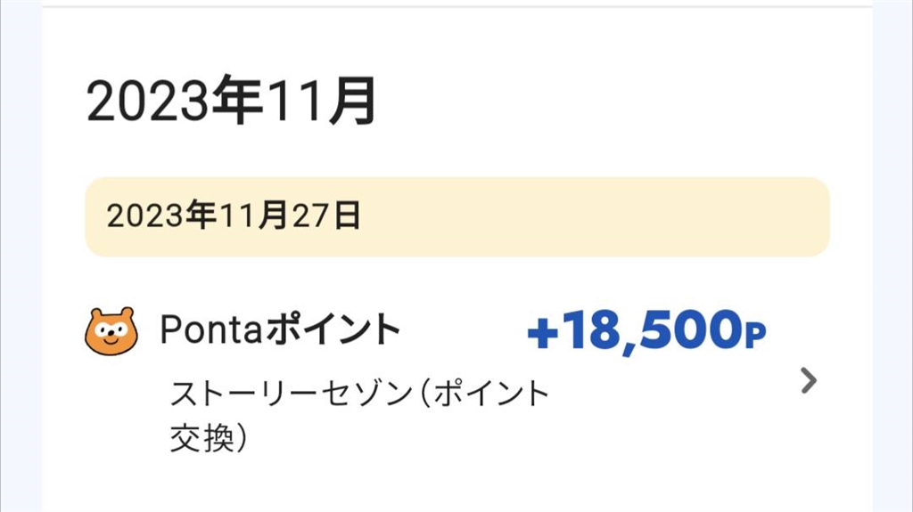
Task: Click the +18,500 points amount
Action: [x=646, y=332]
